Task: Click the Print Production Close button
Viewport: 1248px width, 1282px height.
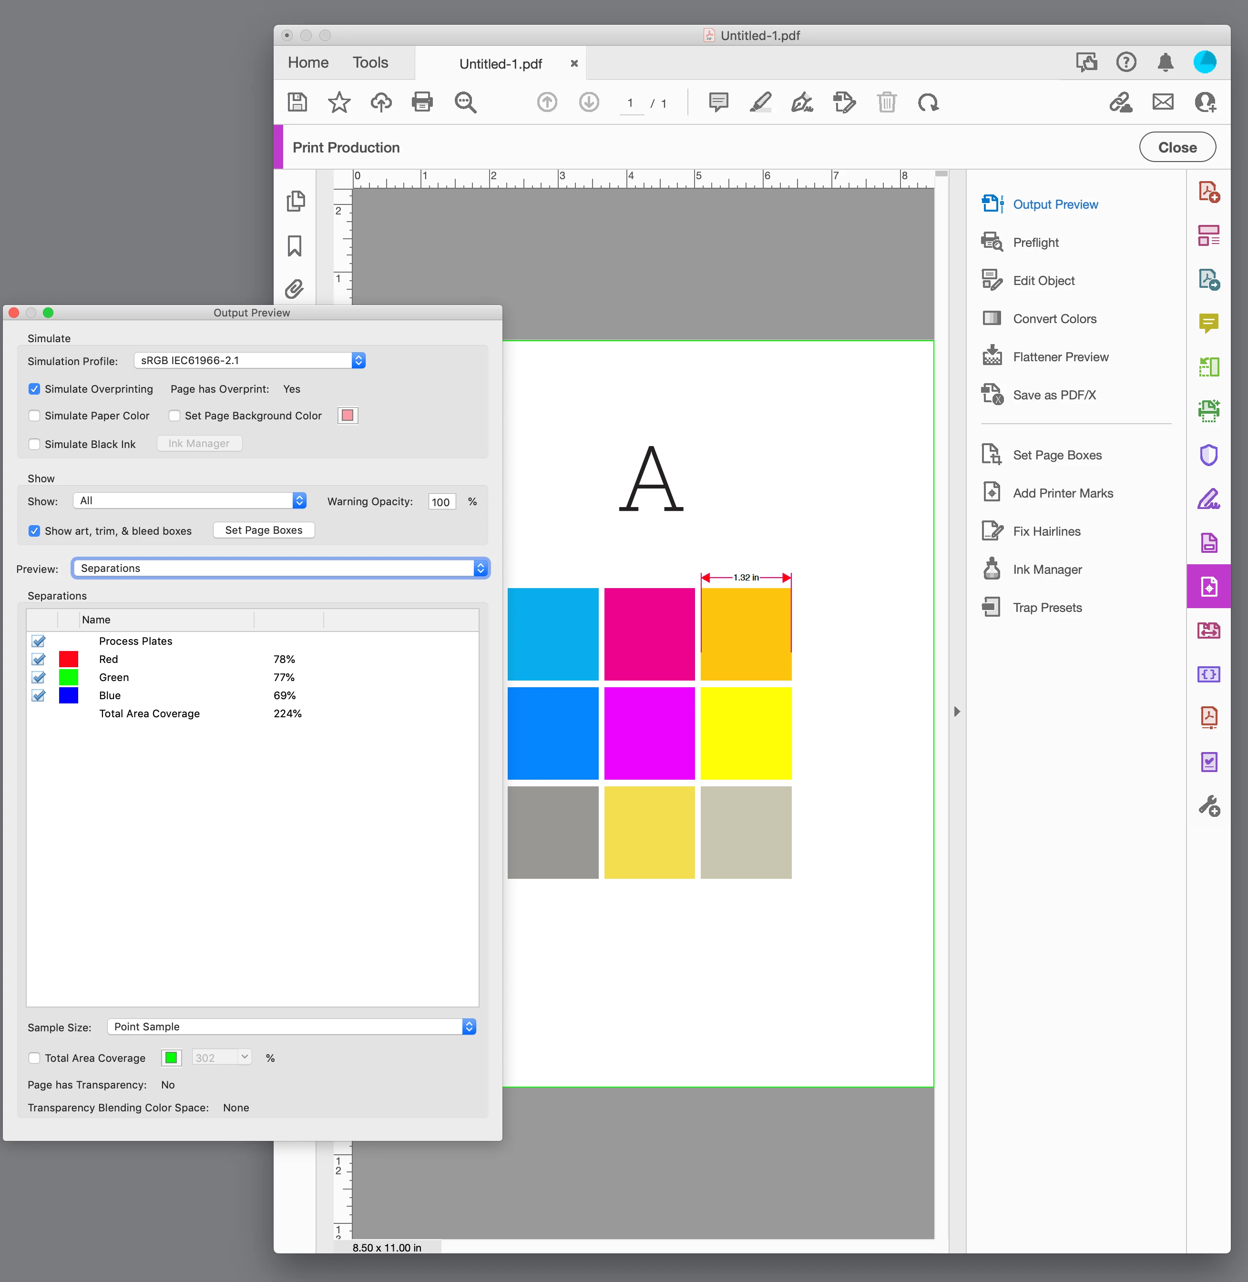Action: pos(1176,147)
